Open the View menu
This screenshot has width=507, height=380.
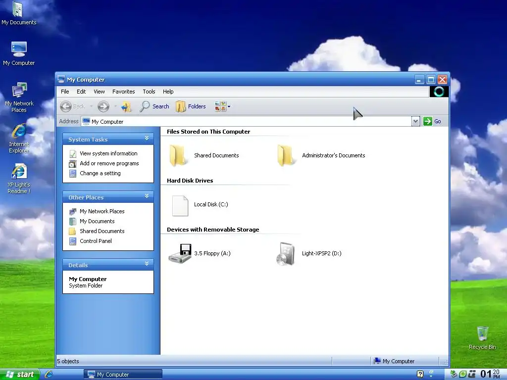(x=99, y=92)
